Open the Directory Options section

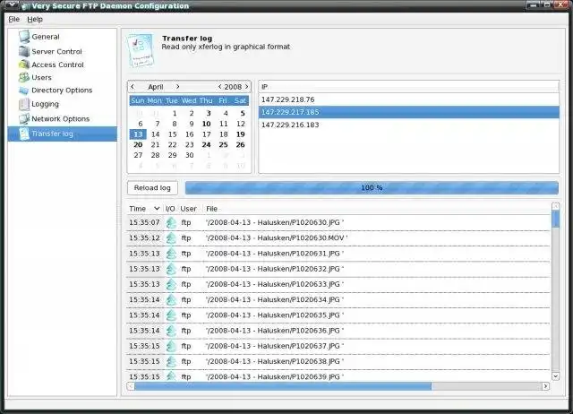coord(62,91)
